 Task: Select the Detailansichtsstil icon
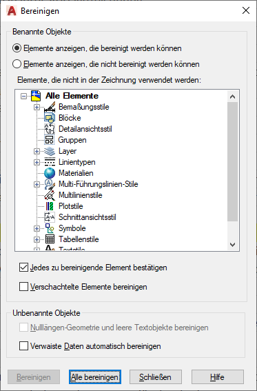pyautogui.click(x=50, y=129)
